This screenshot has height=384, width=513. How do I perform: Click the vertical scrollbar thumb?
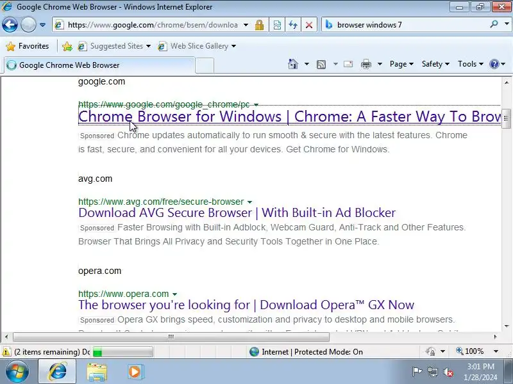506,118
